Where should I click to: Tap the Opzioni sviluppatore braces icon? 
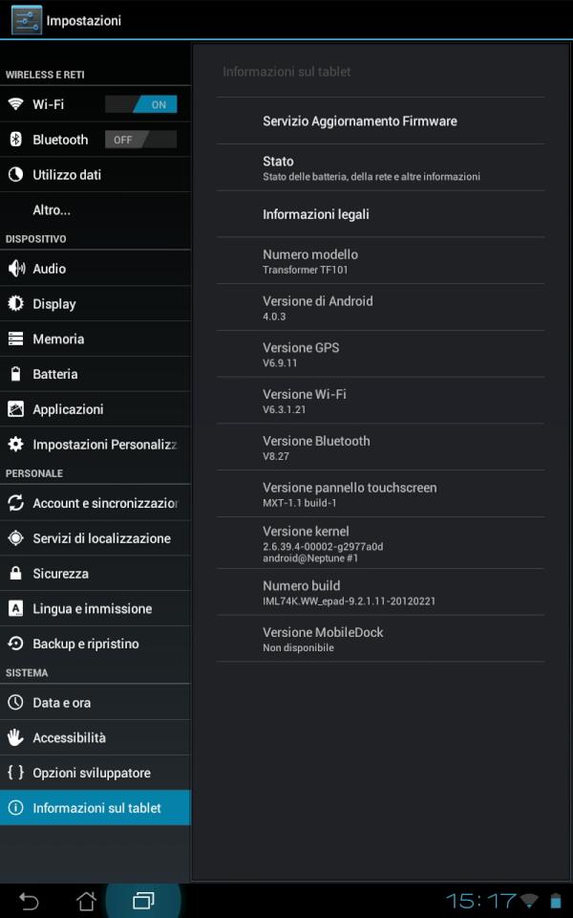pyautogui.click(x=16, y=773)
